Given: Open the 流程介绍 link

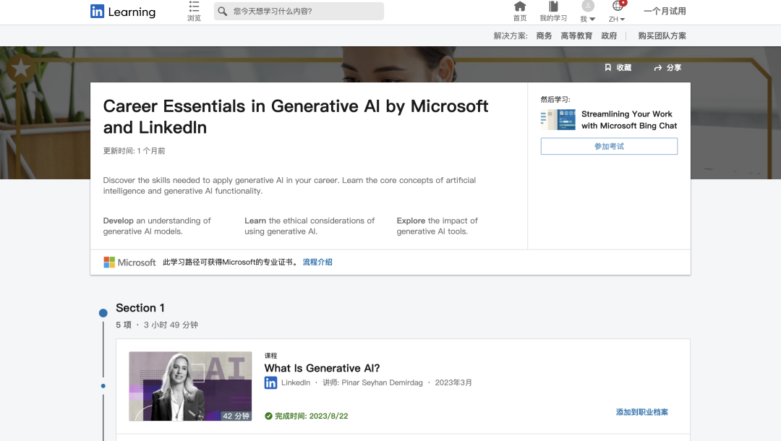Looking at the screenshot, I should pyautogui.click(x=317, y=262).
